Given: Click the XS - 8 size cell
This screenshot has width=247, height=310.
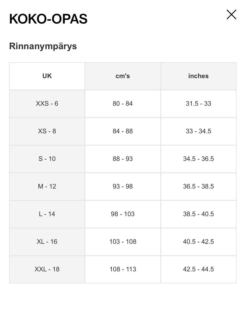Looking at the screenshot, I should (x=47, y=131).
